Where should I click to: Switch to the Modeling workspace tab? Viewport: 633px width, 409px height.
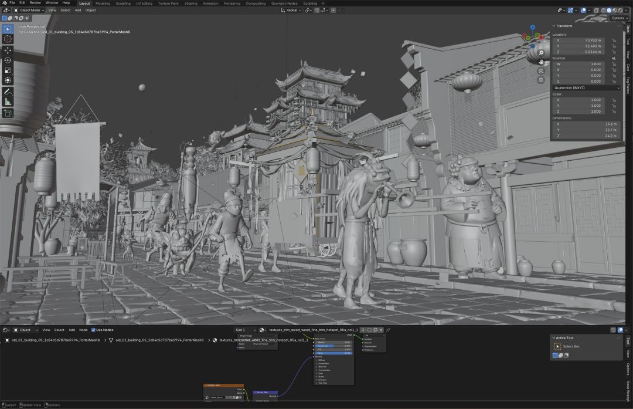pos(103,4)
